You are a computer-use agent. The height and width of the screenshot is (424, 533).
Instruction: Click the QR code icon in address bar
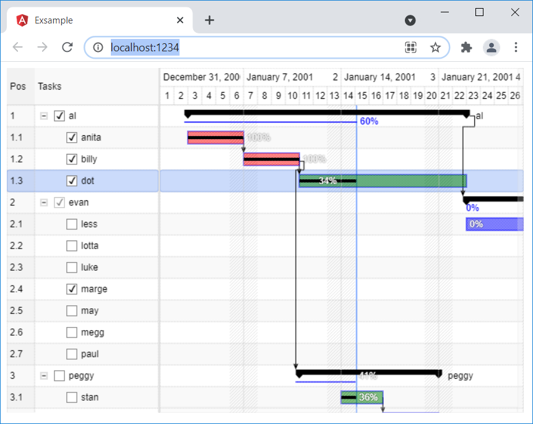coord(410,48)
